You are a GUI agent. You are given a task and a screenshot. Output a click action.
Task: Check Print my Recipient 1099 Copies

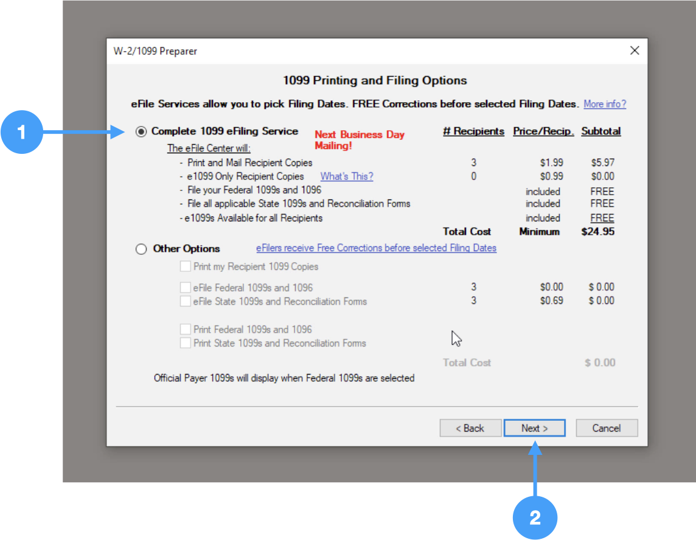click(186, 266)
